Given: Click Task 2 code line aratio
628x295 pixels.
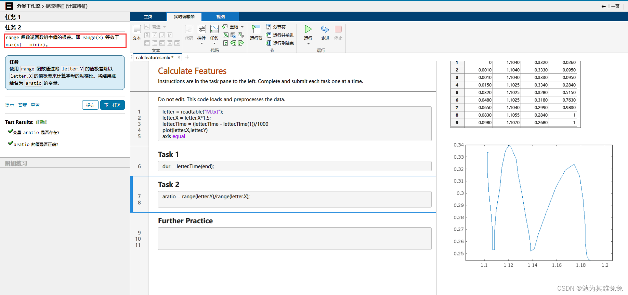Looking at the screenshot, I should 206,197.
